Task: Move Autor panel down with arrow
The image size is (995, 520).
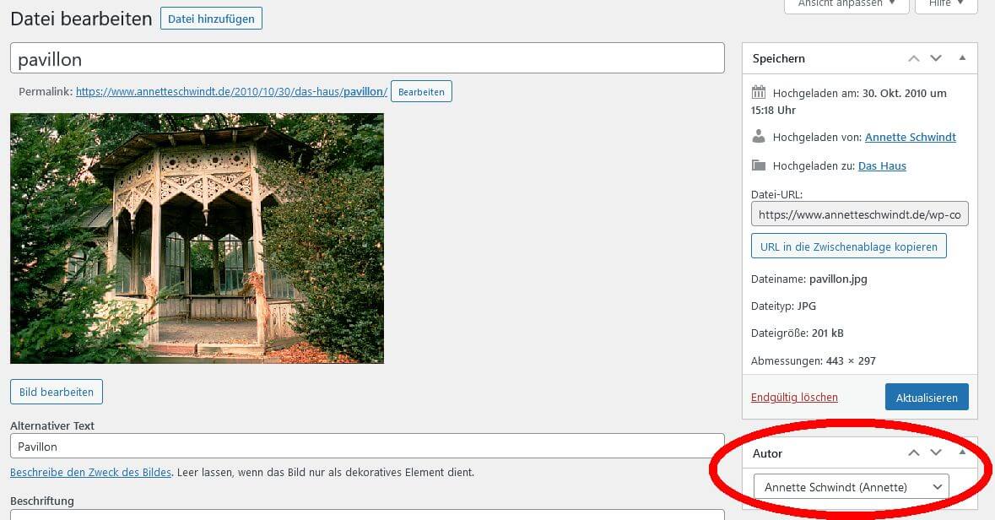Action: coord(936,452)
